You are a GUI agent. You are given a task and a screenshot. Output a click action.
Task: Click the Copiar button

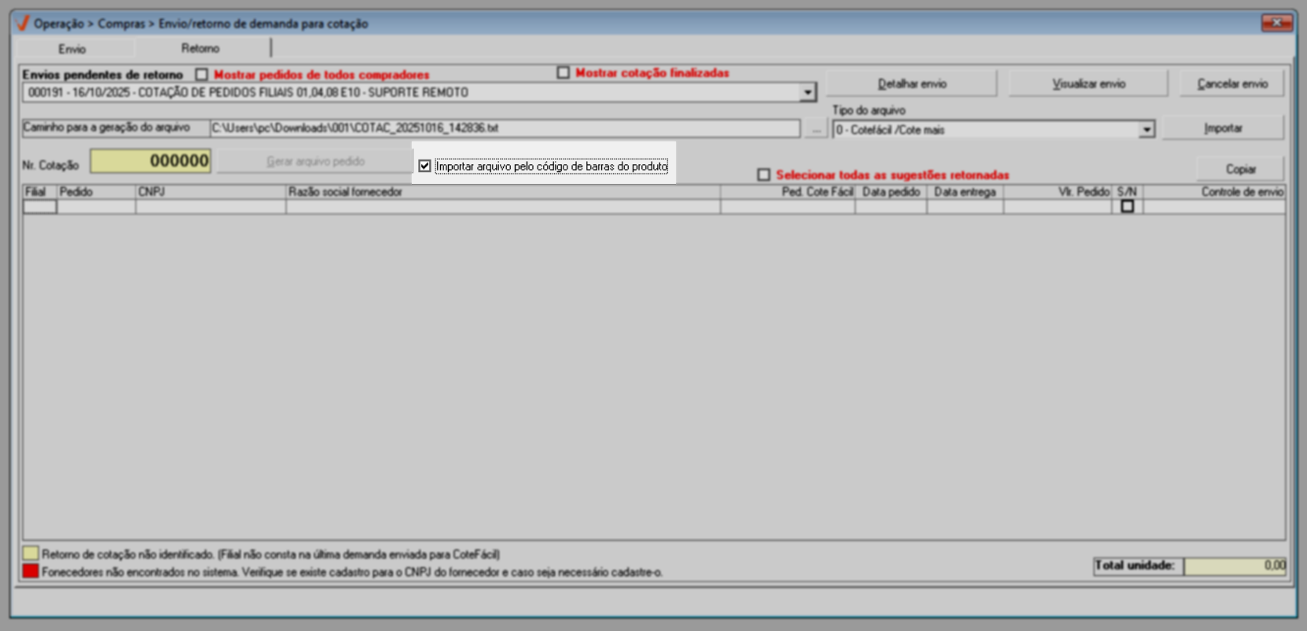[x=1240, y=169]
